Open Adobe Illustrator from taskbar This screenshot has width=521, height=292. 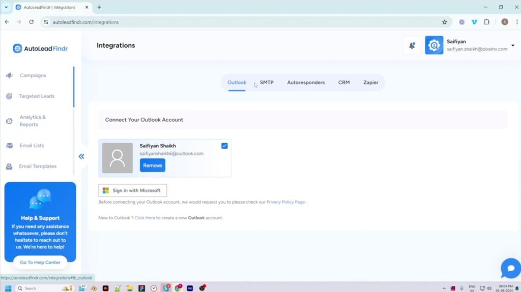coord(106,288)
